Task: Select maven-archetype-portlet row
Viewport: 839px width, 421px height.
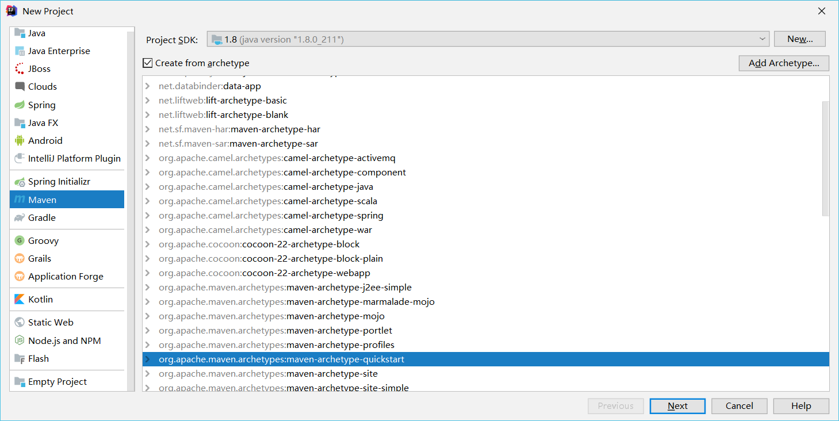Action: (x=486, y=331)
